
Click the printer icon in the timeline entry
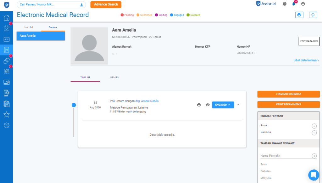click(199, 105)
